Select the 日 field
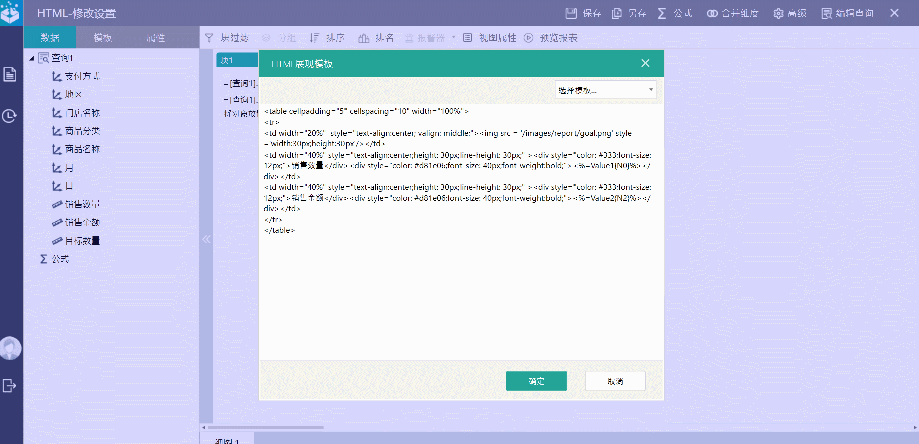The image size is (919, 444). (x=69, y=186)
